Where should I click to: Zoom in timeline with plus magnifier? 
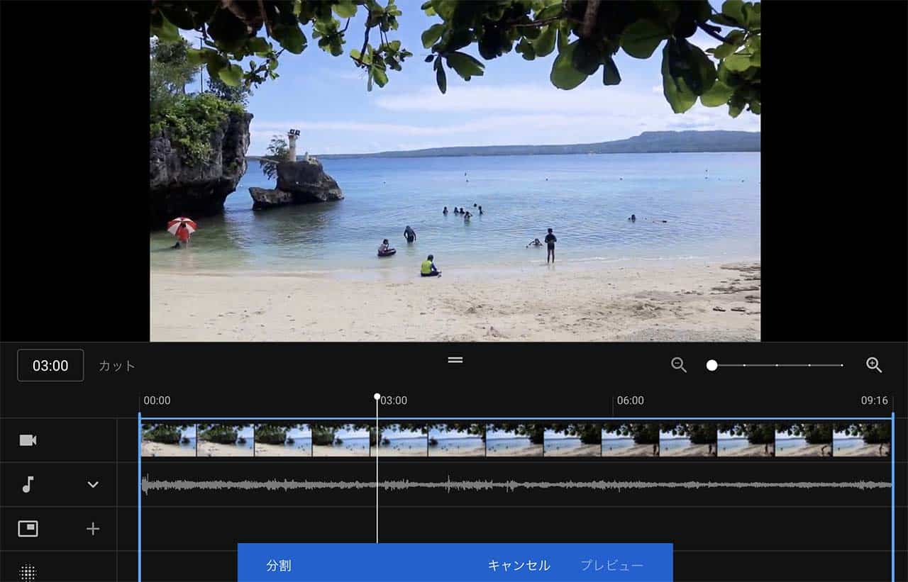point(874,365)
